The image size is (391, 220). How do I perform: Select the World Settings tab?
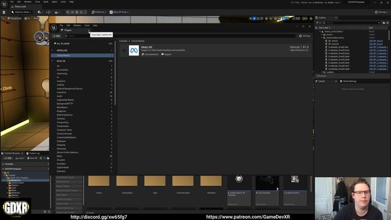tap(348, 81)
